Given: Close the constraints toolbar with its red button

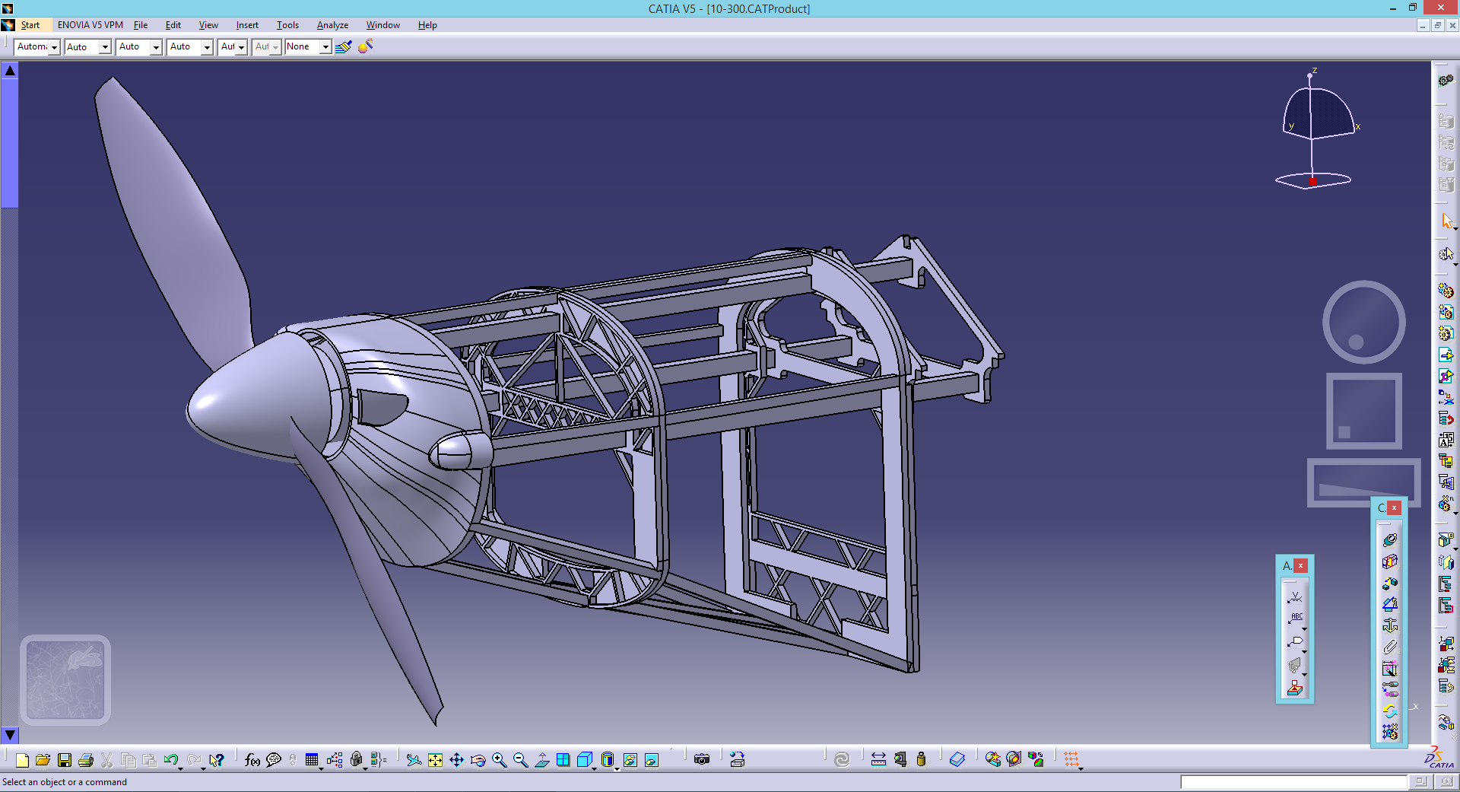Looking at the screenshot, I should 1394,507.
